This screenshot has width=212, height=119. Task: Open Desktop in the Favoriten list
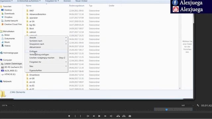click(8, 10)
